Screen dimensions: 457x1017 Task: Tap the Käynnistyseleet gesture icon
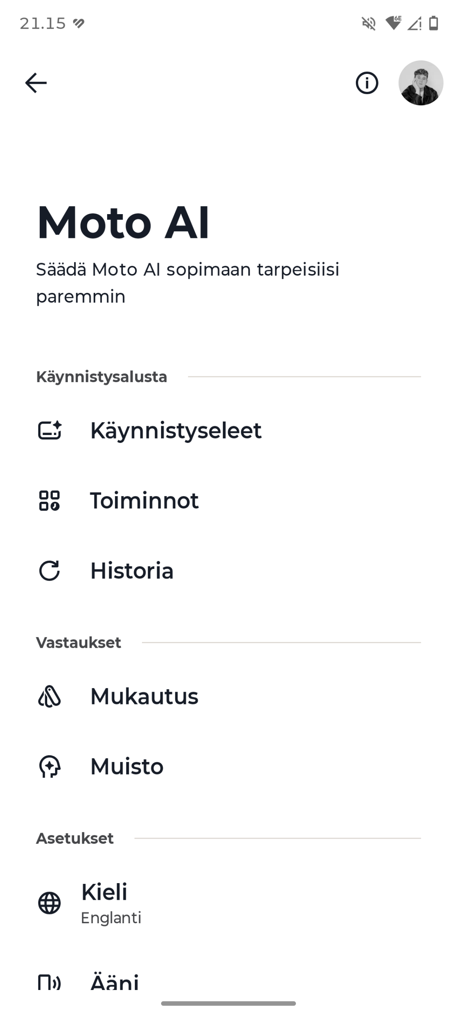[50, 430]
